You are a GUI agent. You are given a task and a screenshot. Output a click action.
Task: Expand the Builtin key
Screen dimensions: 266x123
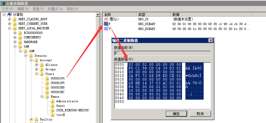31,119
